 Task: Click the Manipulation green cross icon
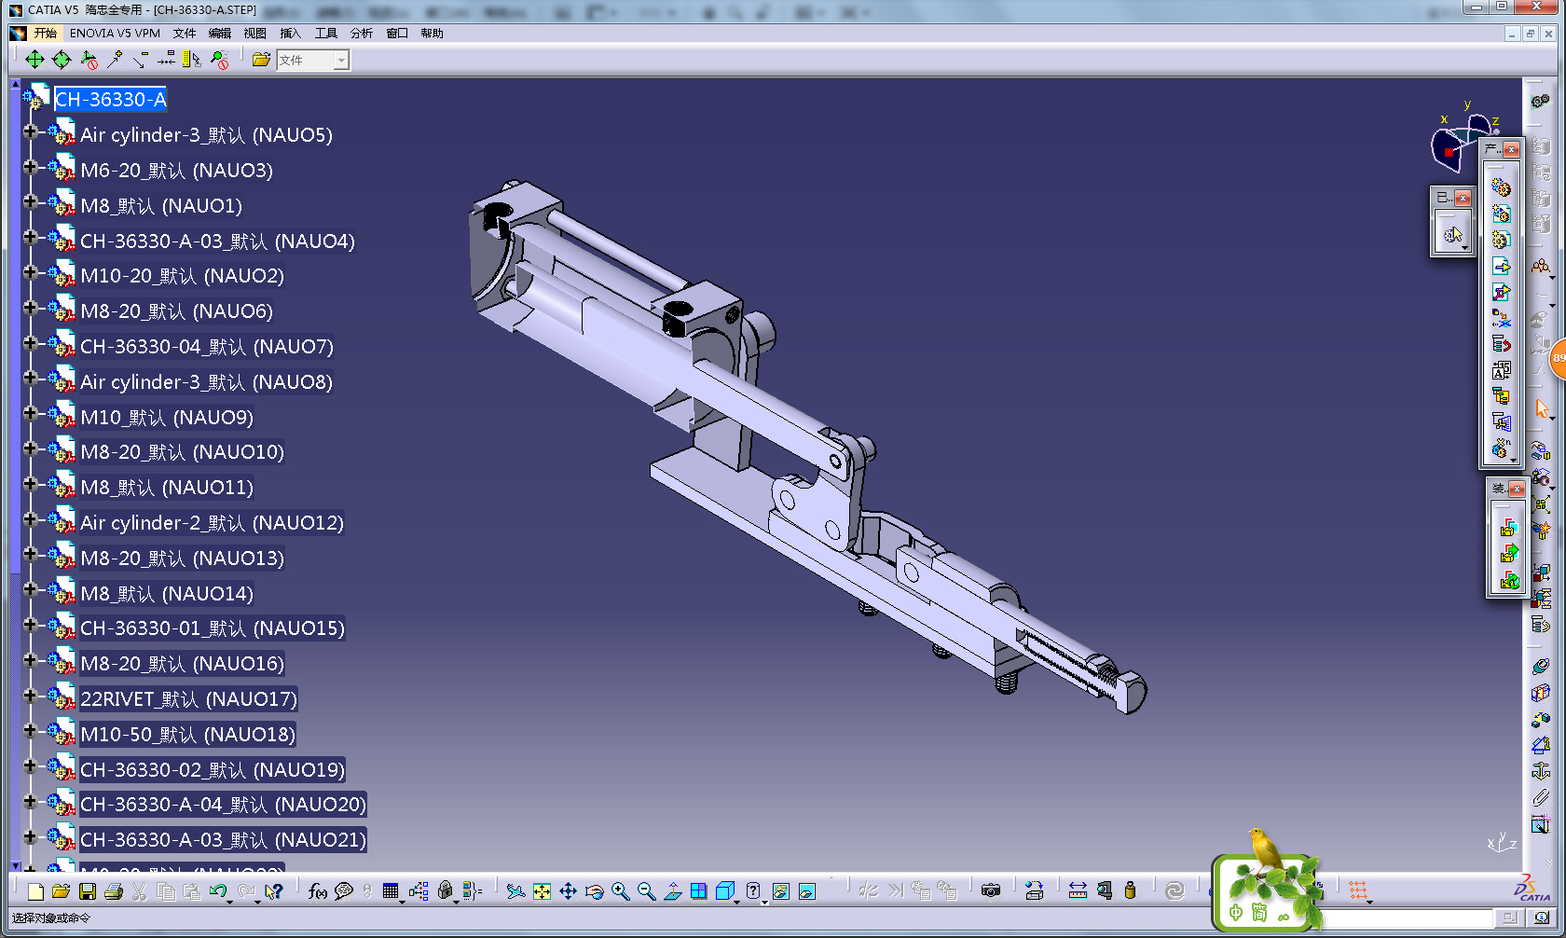[34, 60]
